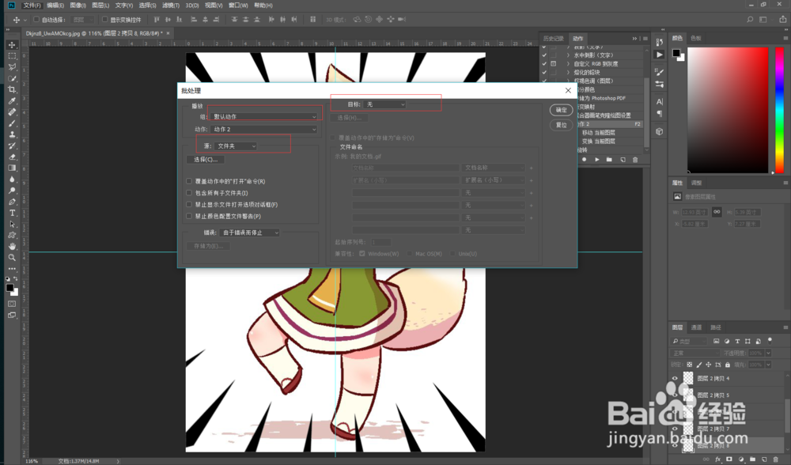This screenshot has width=791, height=465.
Task: Open the 3D panel cube icon
Action: (660, 131)
